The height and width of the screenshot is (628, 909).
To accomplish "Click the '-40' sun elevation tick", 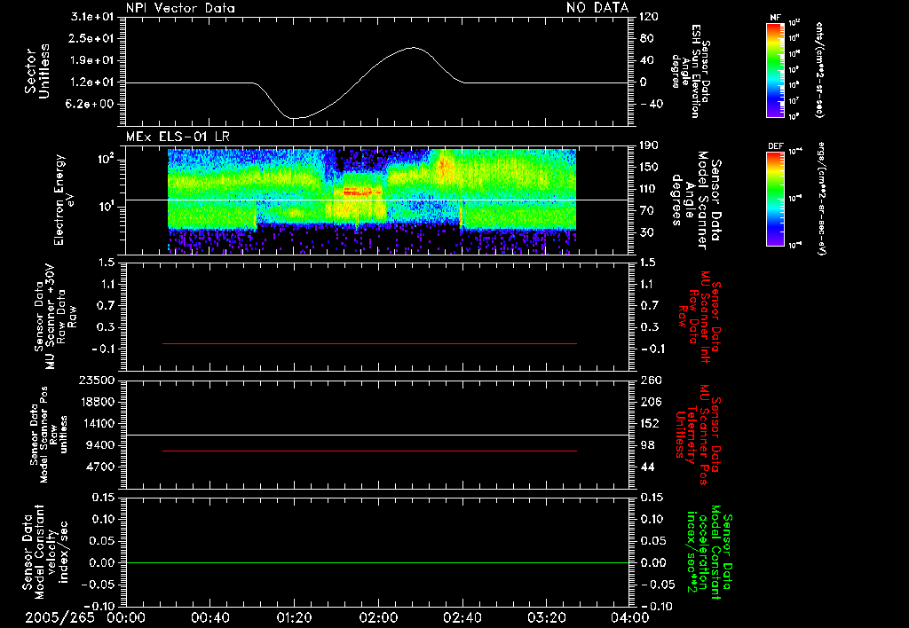I will click(x=651, y=105).
